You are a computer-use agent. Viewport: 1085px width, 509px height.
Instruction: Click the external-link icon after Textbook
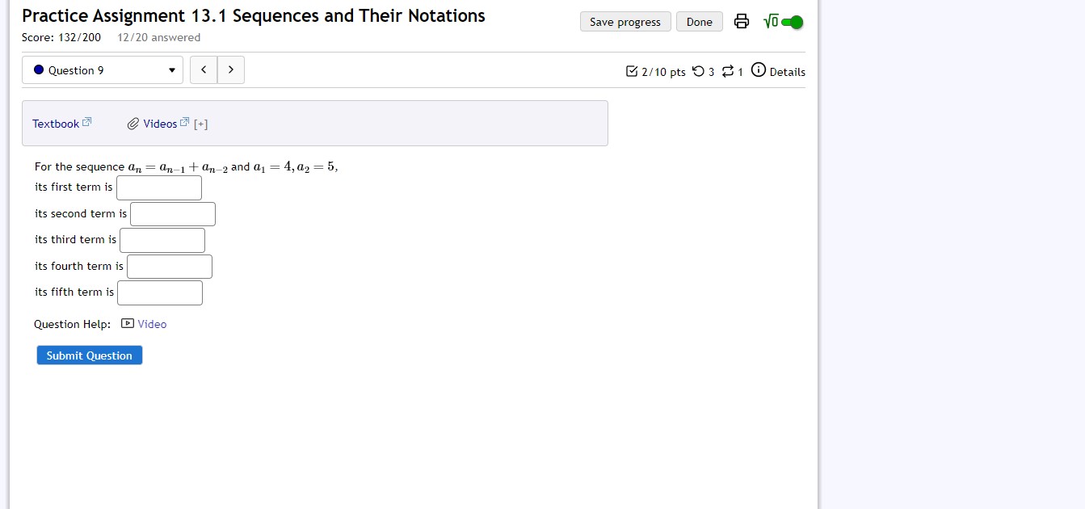click(86, 121)
